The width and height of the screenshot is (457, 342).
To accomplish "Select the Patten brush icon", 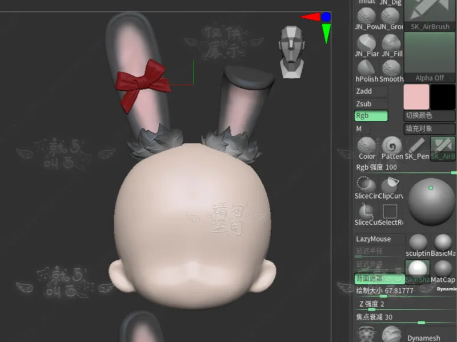I will (392, 148).
